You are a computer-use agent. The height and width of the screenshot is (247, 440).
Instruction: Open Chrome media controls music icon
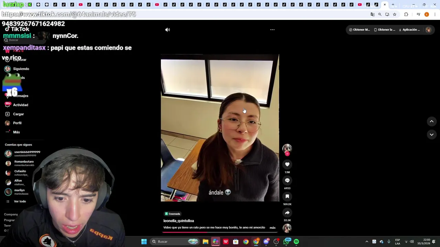coord(418,14)
